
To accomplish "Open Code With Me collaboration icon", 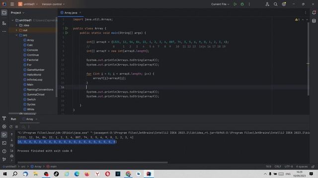I will (267, 4).
